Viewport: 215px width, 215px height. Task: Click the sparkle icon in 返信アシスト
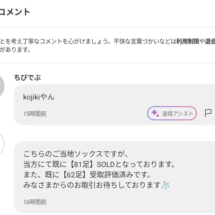(x=155, y=113)
